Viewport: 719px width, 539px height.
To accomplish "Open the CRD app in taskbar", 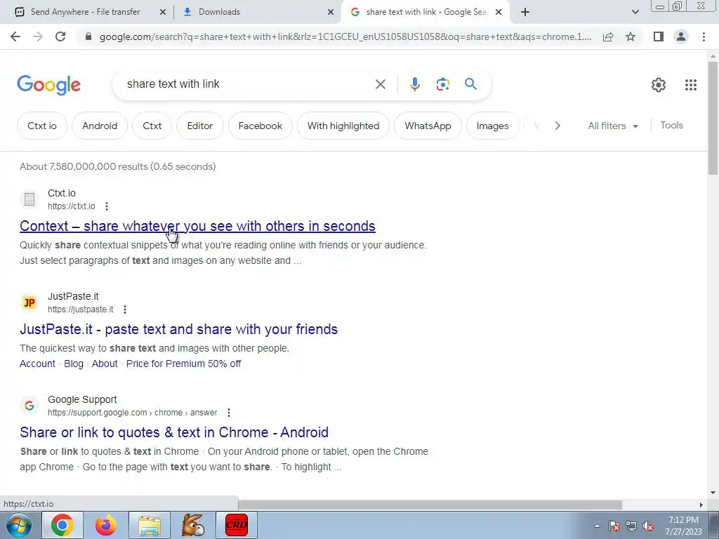I will tap(237, 525).
